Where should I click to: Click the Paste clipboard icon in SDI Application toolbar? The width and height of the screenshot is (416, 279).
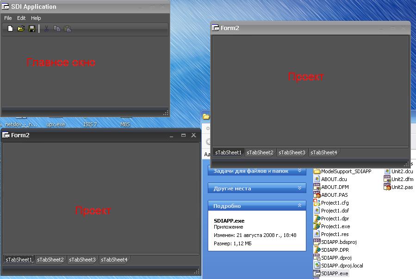(x=68, y=28)
